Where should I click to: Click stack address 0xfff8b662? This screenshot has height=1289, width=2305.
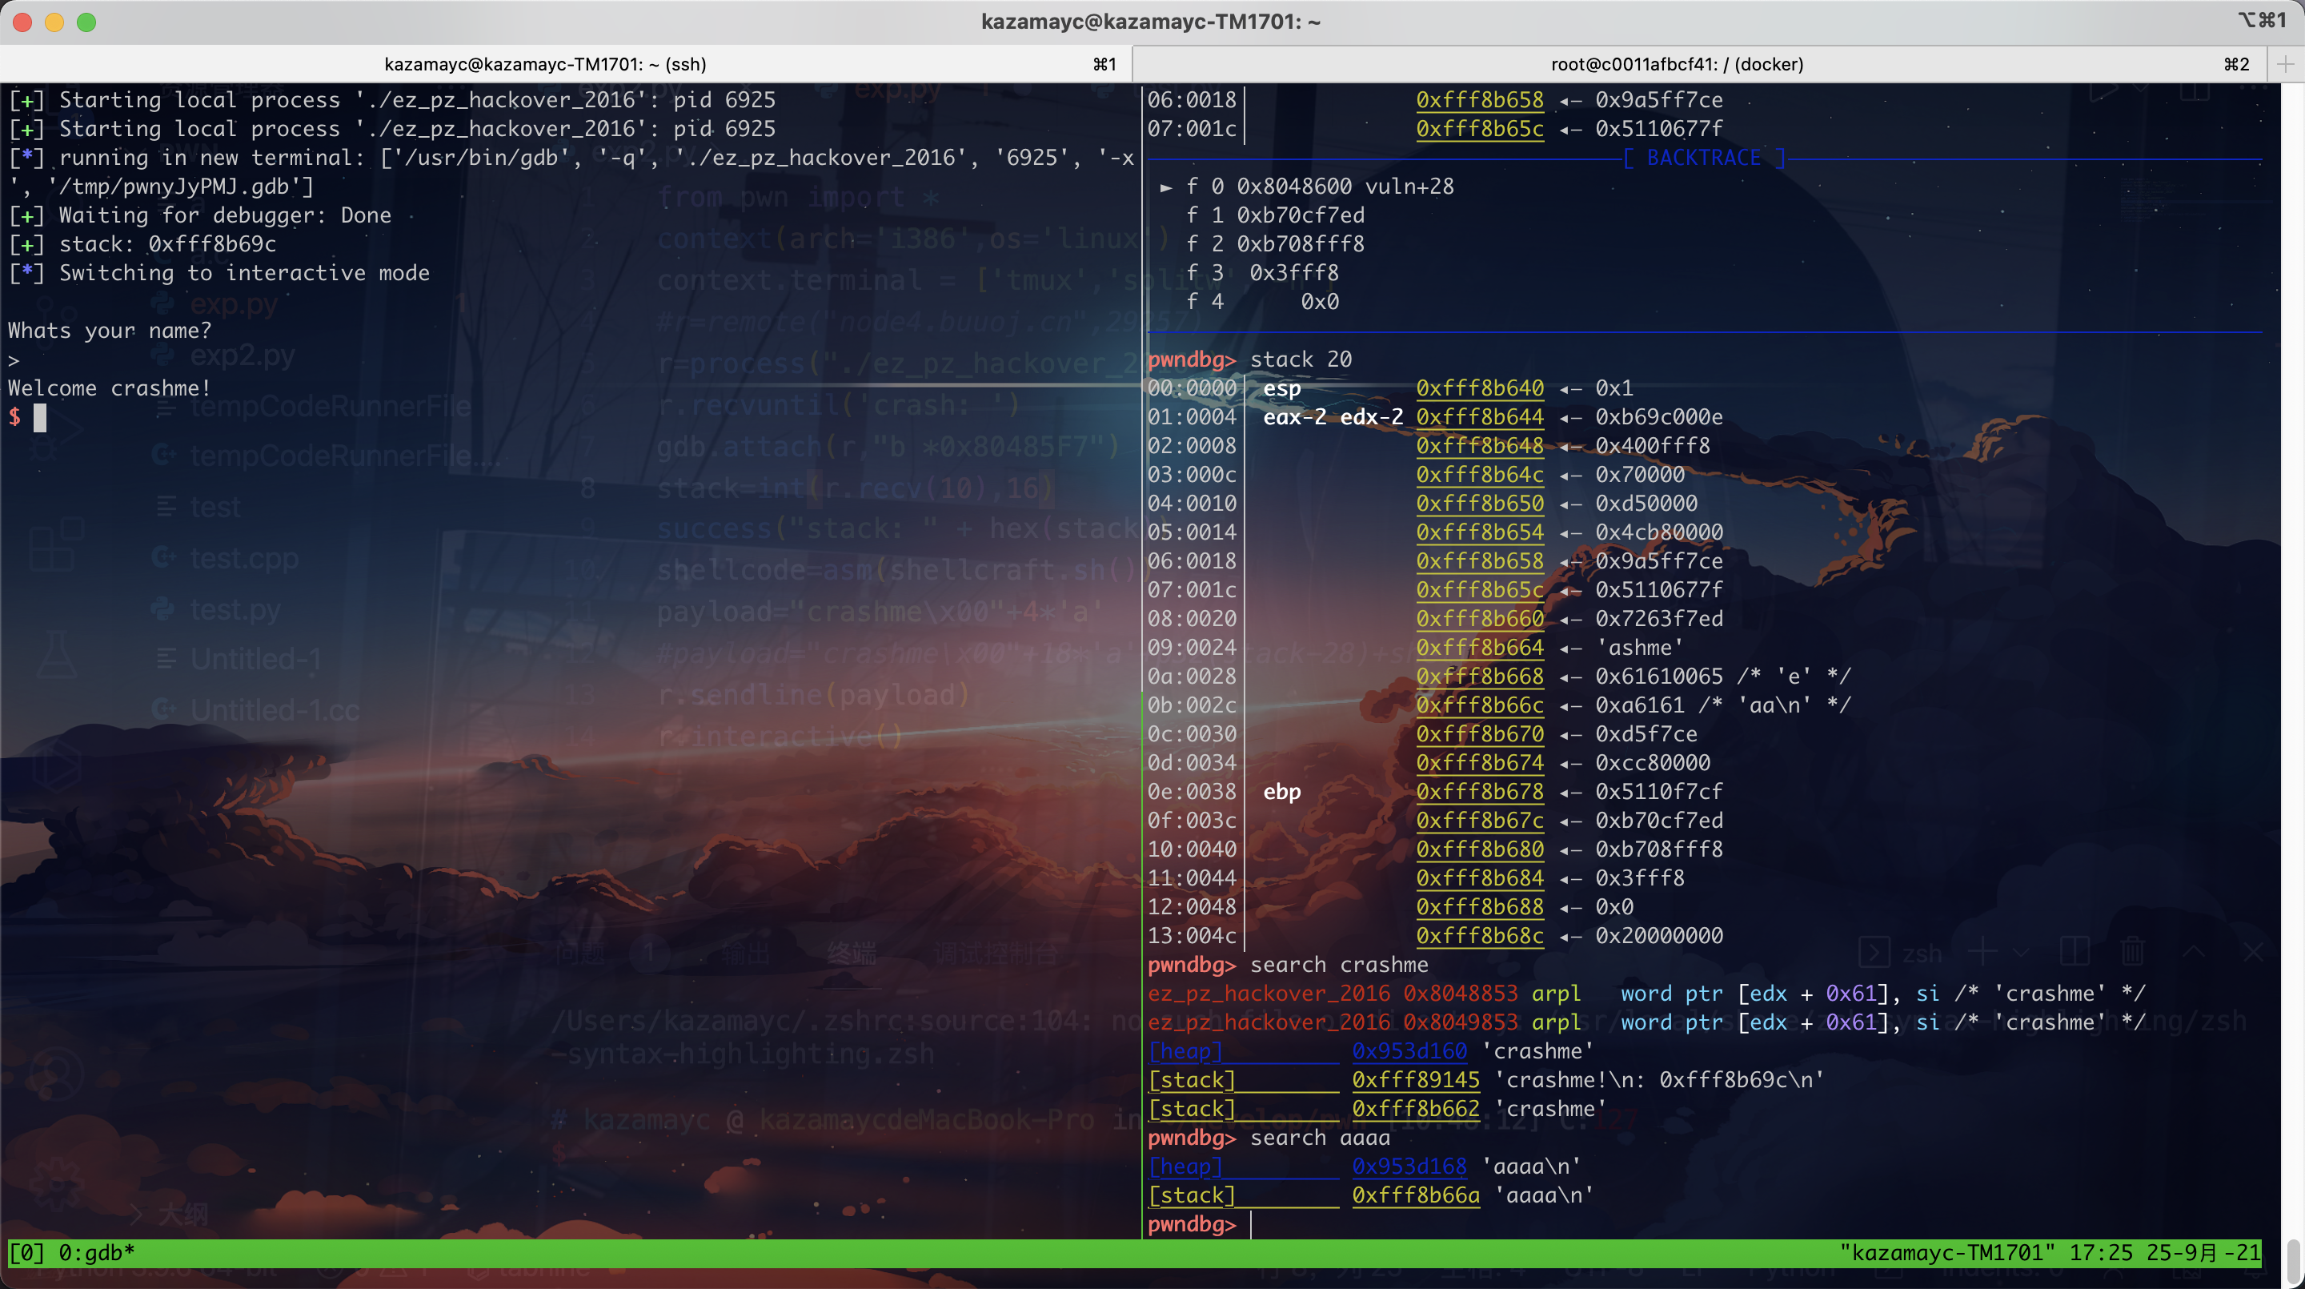point(1416,1109)
